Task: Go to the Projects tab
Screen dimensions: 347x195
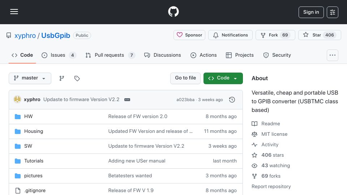Action: tap(240, 55)
